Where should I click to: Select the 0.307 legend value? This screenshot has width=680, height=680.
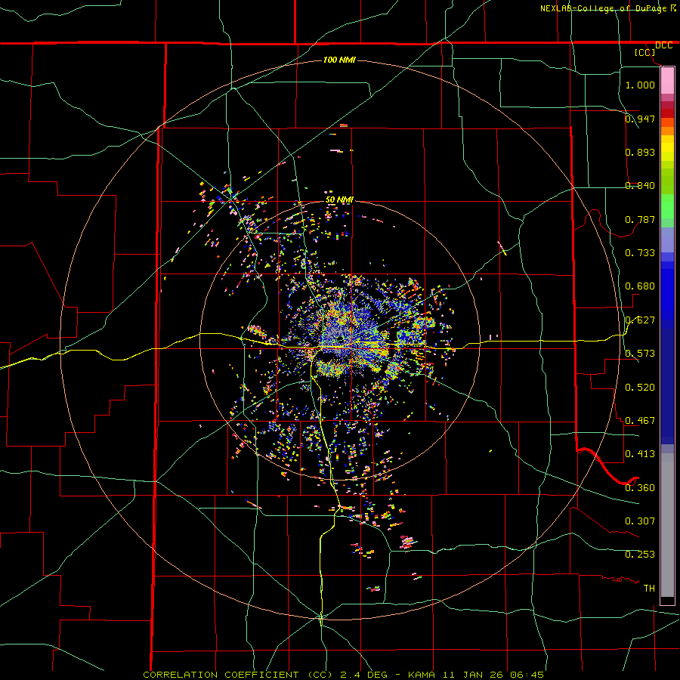pyautogui.click(x=640, y=521)
